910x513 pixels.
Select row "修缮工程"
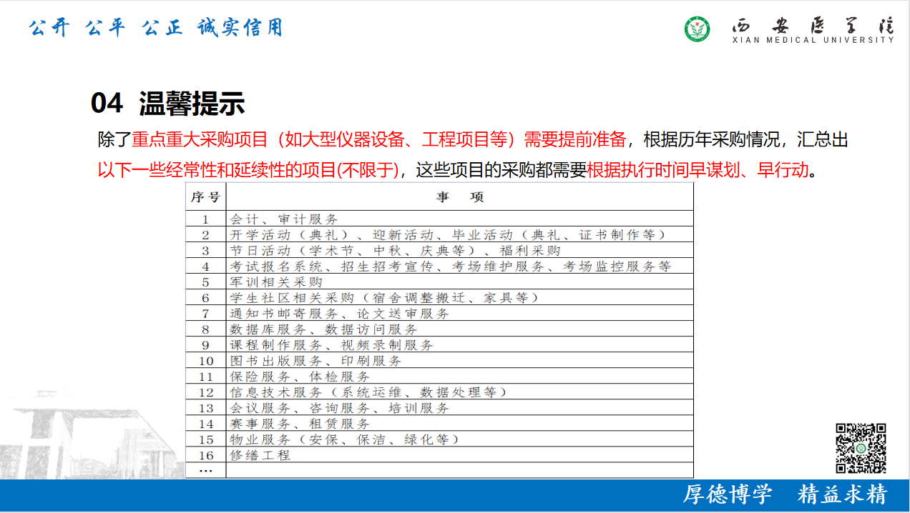pyautogui.click(x=439, y=455)
